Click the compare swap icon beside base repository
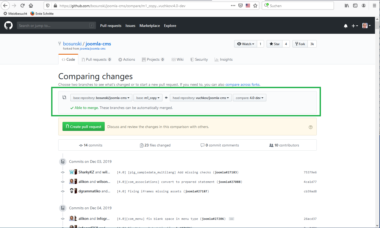Image resolution: width=380 pixels, height=228 pixels. [x=64, y=97]
